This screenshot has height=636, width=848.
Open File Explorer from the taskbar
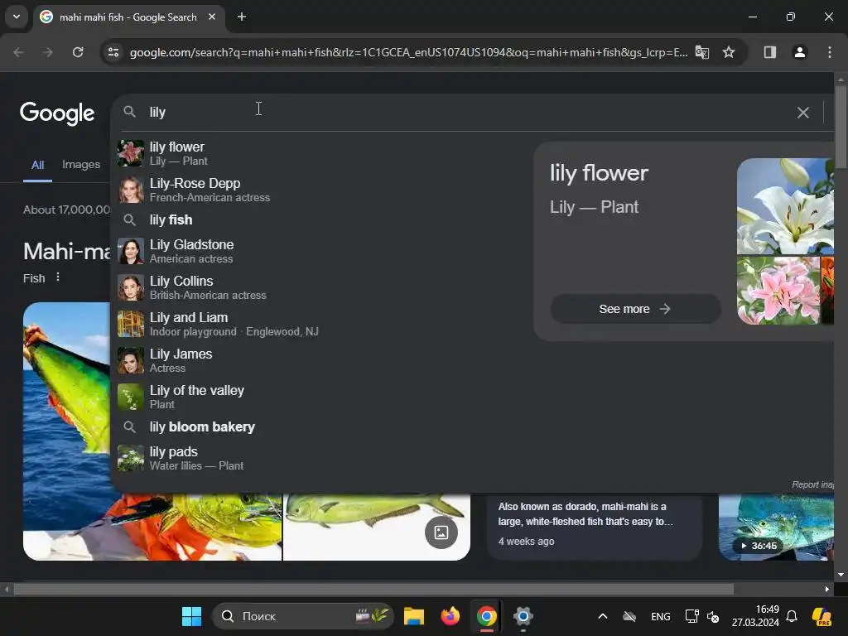click(x=414, y=616)
